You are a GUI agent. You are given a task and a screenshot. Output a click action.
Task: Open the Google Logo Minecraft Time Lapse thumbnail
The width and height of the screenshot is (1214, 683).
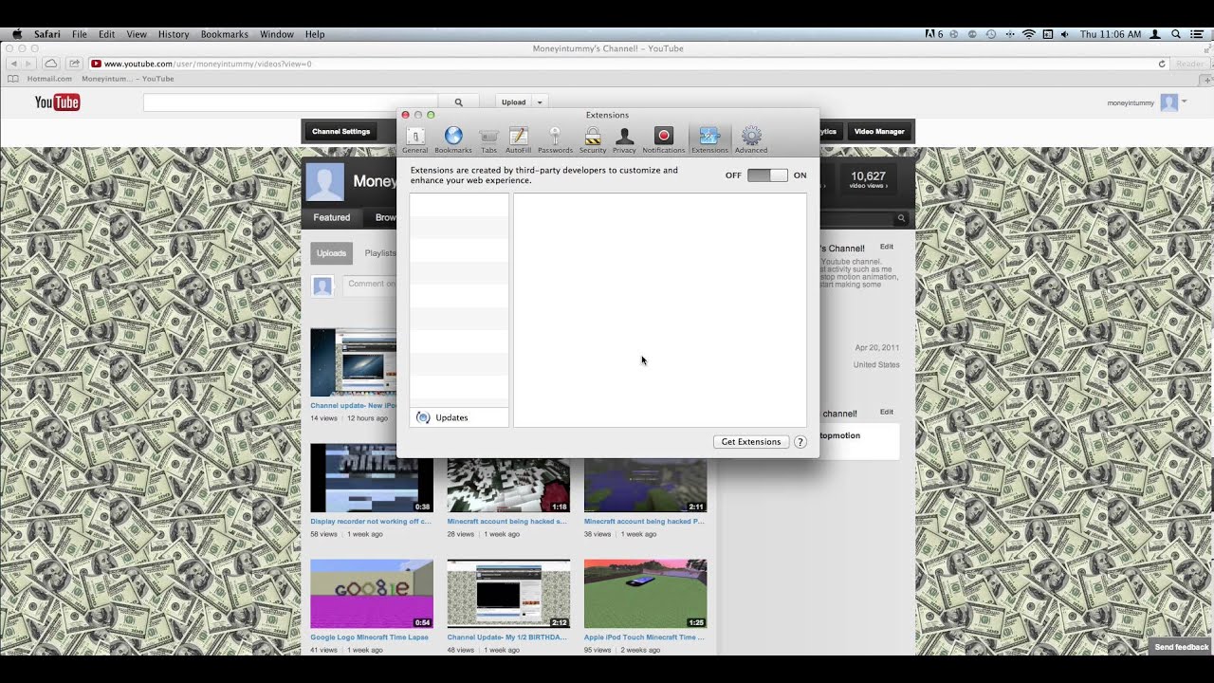(372, 594)
